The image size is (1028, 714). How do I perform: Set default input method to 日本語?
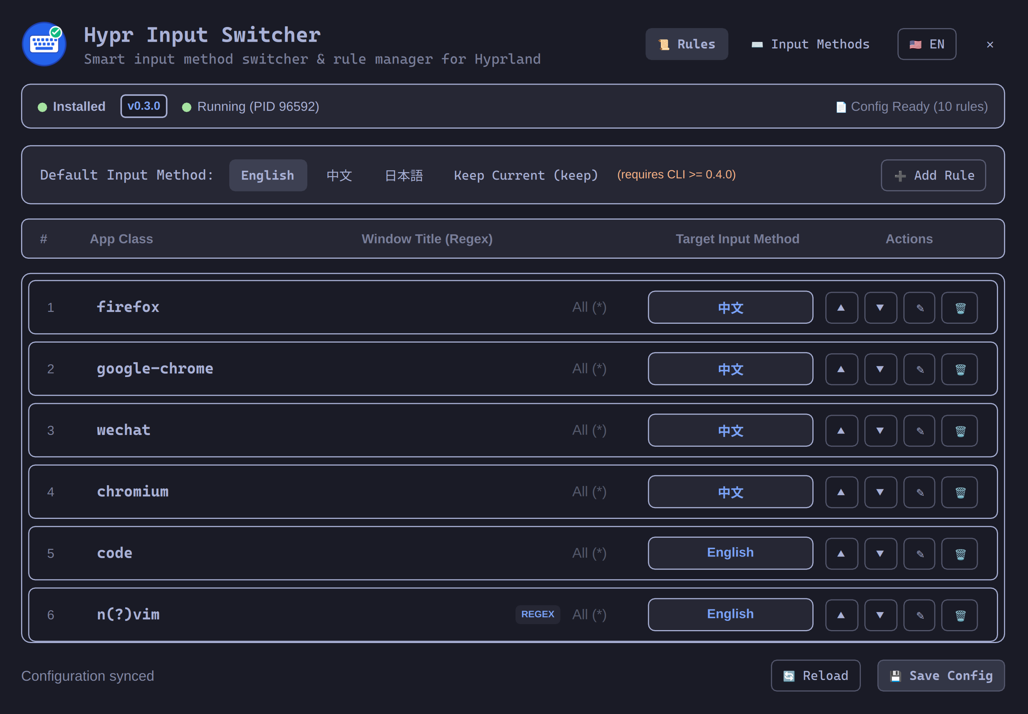(404, 176)
